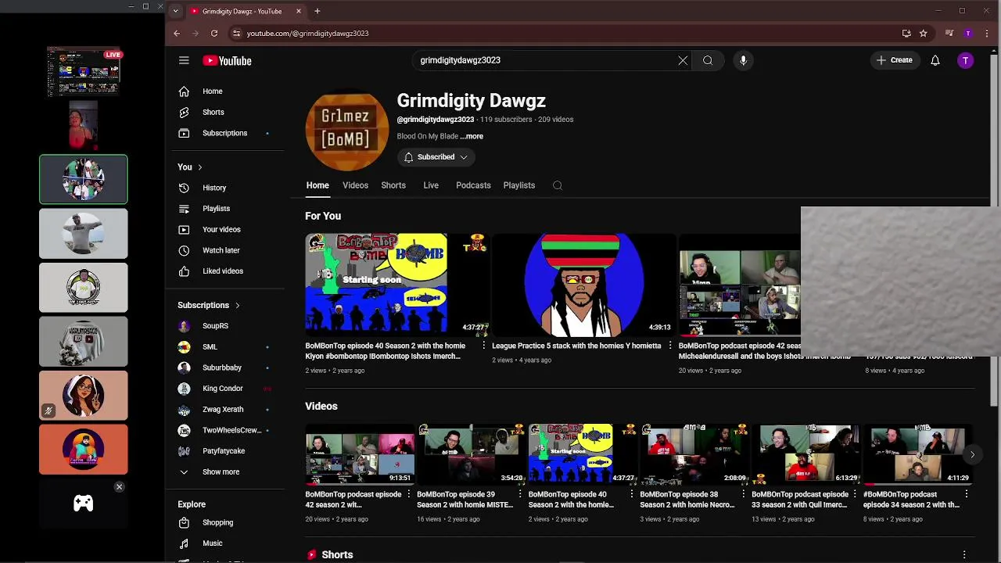This screenshot has height=563, width=1001.
Task: Open a new Chrome tab
Action: point(318,11)
